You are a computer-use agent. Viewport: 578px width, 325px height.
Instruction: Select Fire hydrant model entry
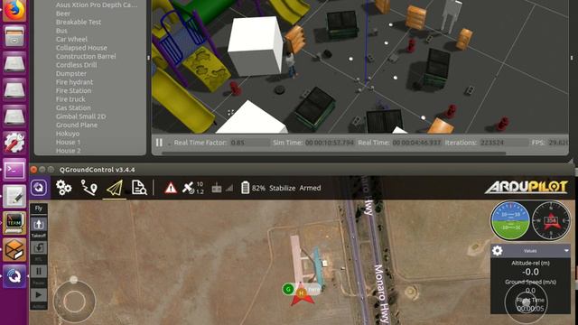(74, 82)
